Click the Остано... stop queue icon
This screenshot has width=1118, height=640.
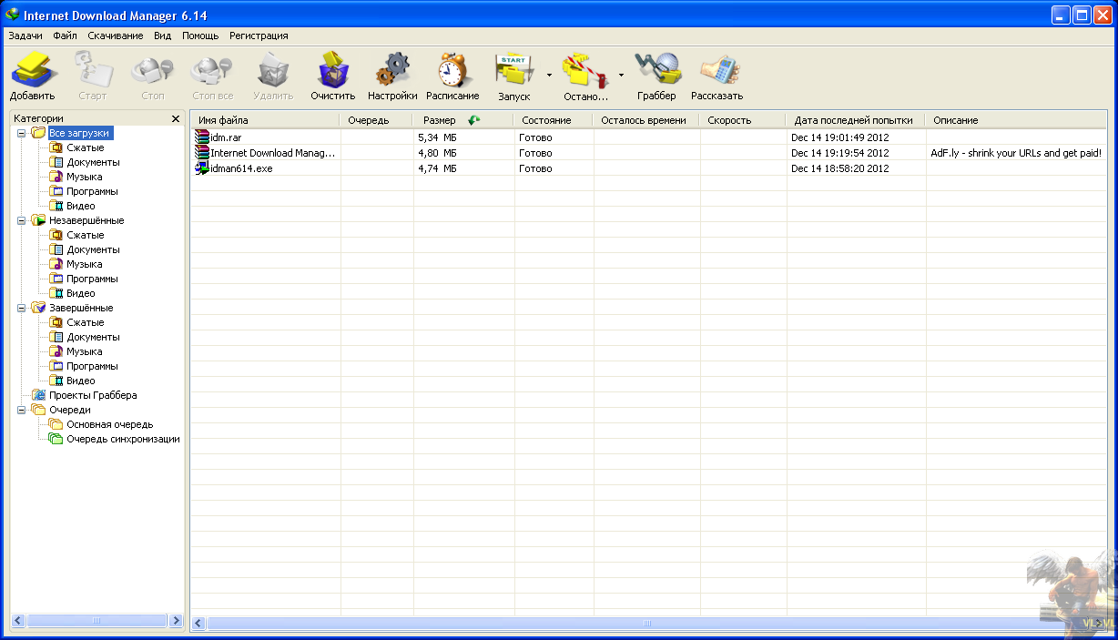(585, 71)
